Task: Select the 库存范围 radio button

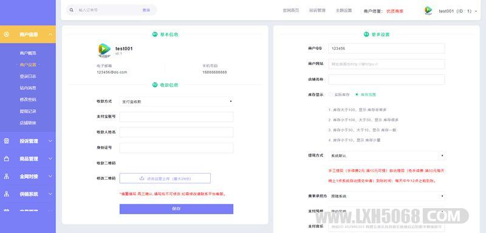Action: (357, 95)
